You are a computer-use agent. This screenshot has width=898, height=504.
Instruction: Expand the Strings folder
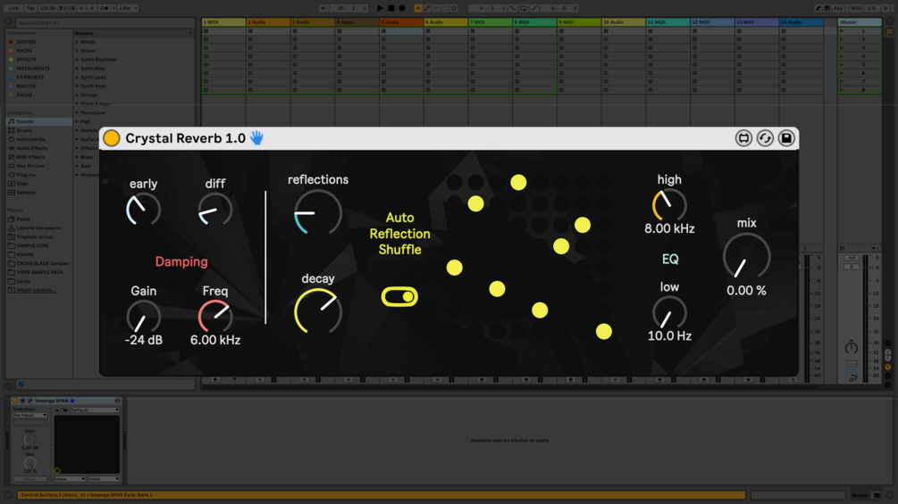[x=78, y=95]
